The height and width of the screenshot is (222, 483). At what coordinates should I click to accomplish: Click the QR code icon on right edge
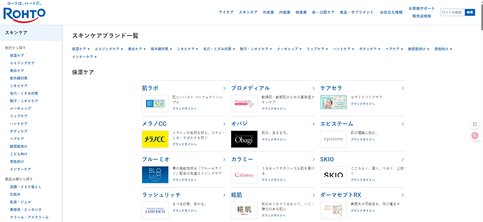(475, 124)
